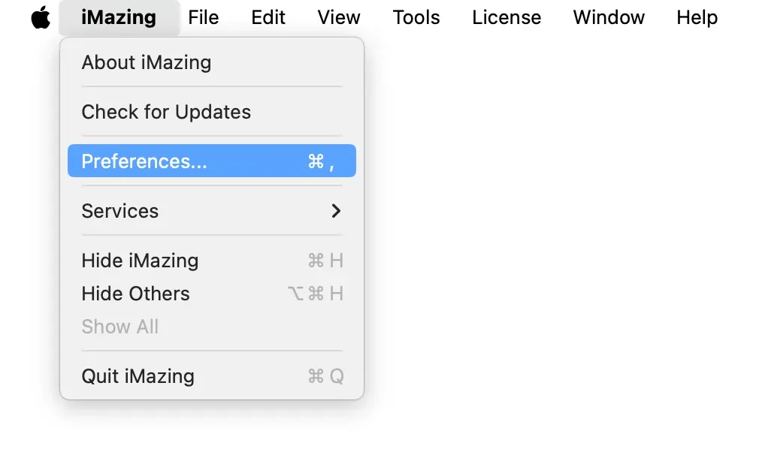759x458 pixels.
Task: Open the Tools menu
Action: (416, 17)
